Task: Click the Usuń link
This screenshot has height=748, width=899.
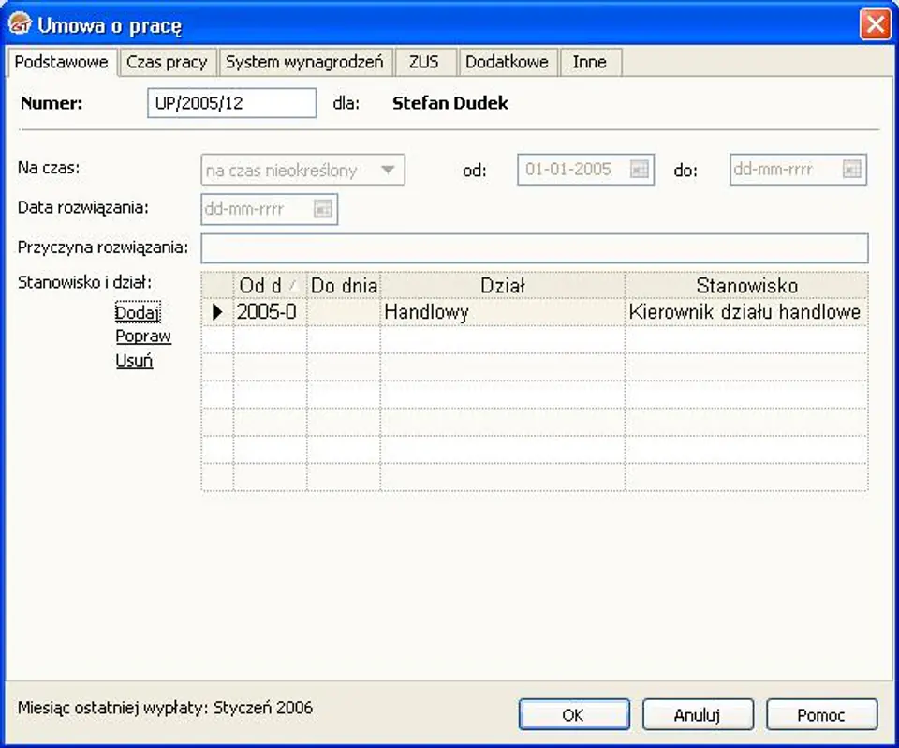Action: point(134,361)
